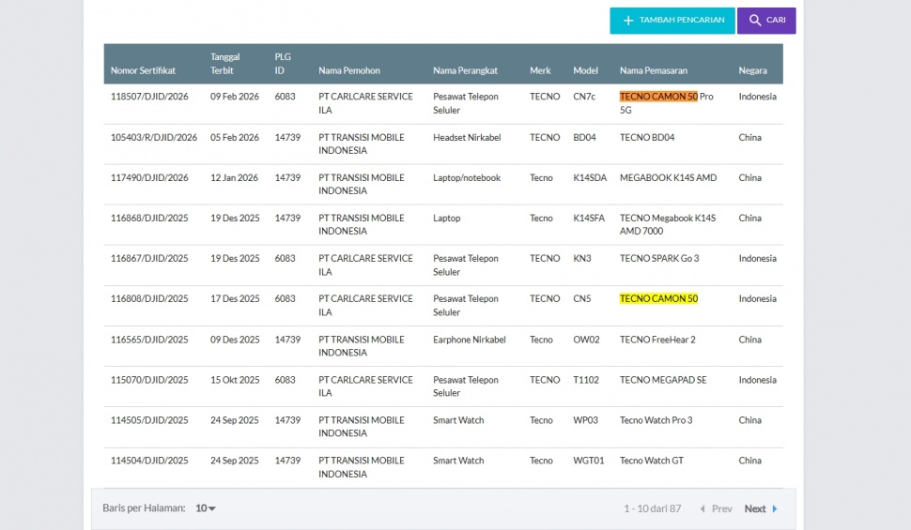Open the rows per page dropdown
The image size is (911, 530).
pos(206,508)
